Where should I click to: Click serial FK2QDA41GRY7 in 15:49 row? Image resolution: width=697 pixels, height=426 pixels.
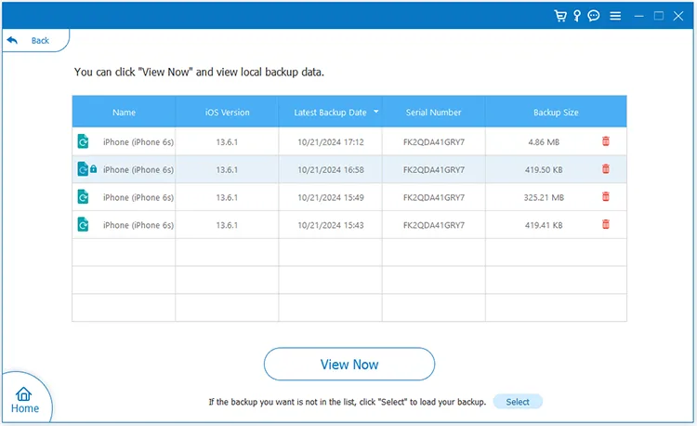click(434, 197)
